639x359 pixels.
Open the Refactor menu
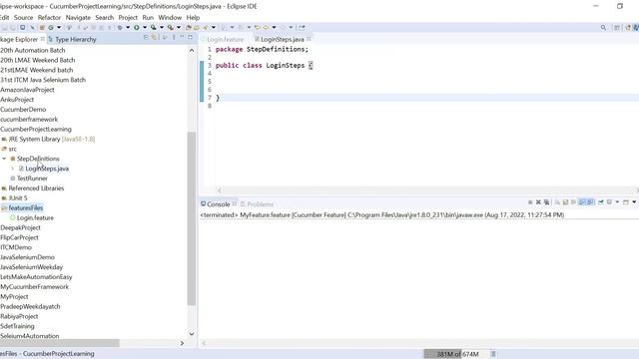(49, 18)
